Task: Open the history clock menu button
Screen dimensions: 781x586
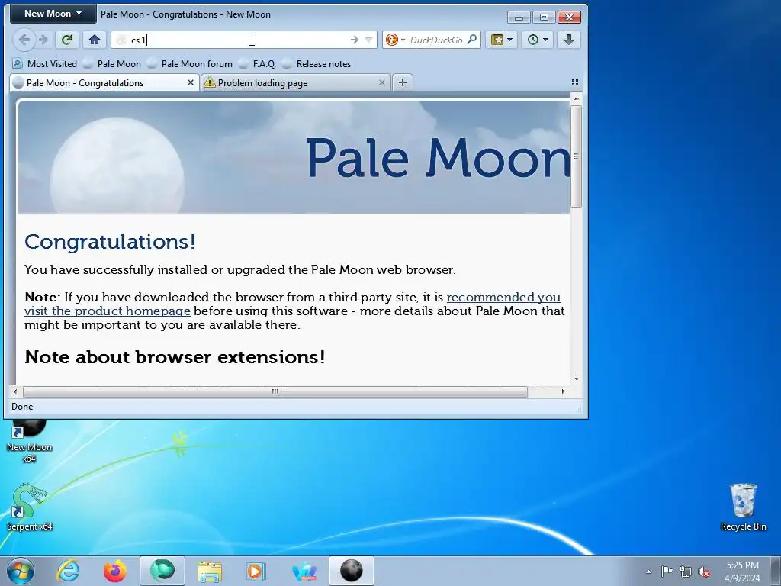Action: [538, 40]
